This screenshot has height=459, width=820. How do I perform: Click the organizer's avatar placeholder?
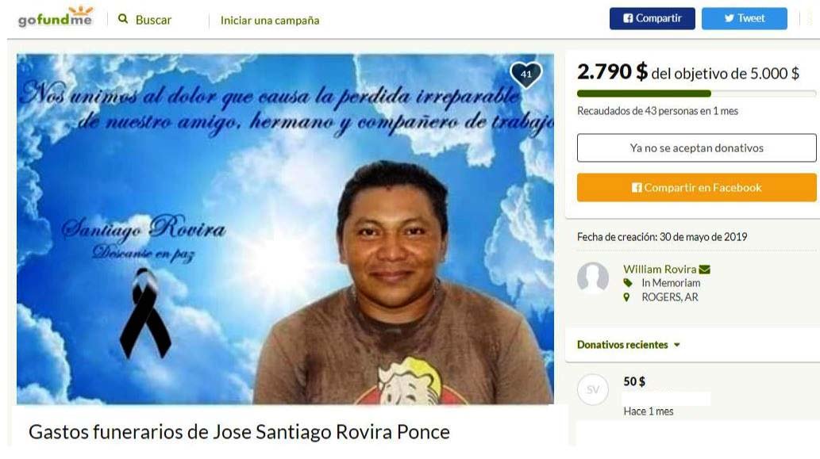[592, 277]
